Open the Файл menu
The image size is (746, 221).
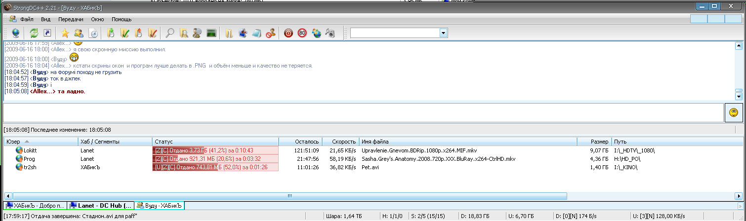(27, 19)
